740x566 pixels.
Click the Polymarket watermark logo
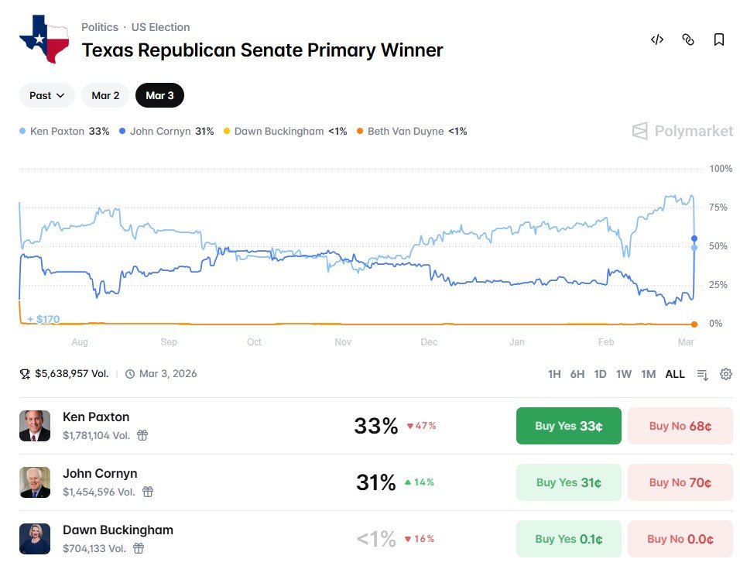(x=681, y=131)
